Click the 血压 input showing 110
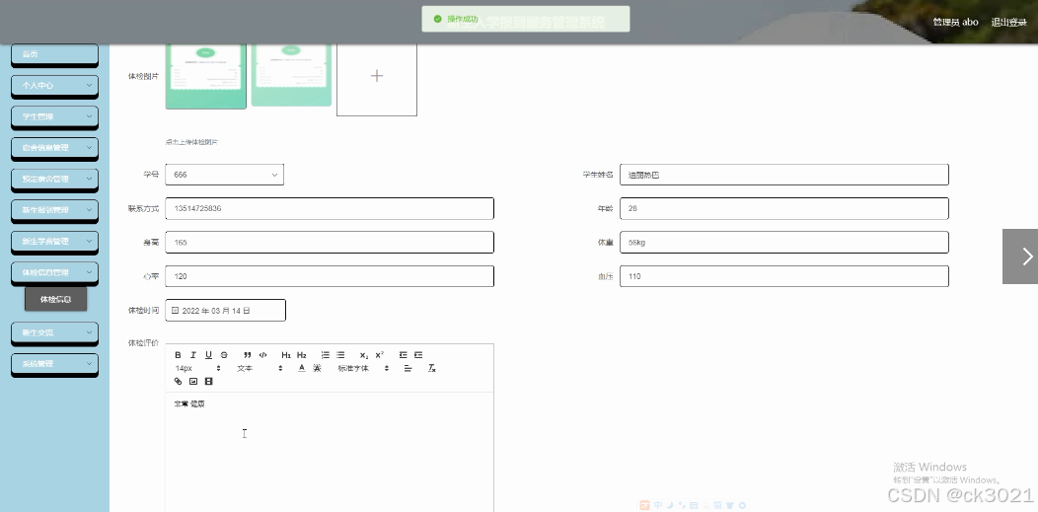 pos(783,276)
